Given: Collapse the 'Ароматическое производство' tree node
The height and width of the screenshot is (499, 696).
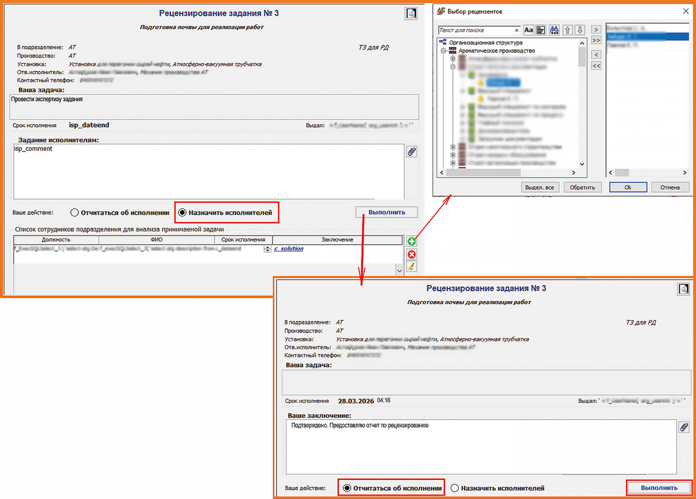Looking at the screenshot, I should (444, 51).
